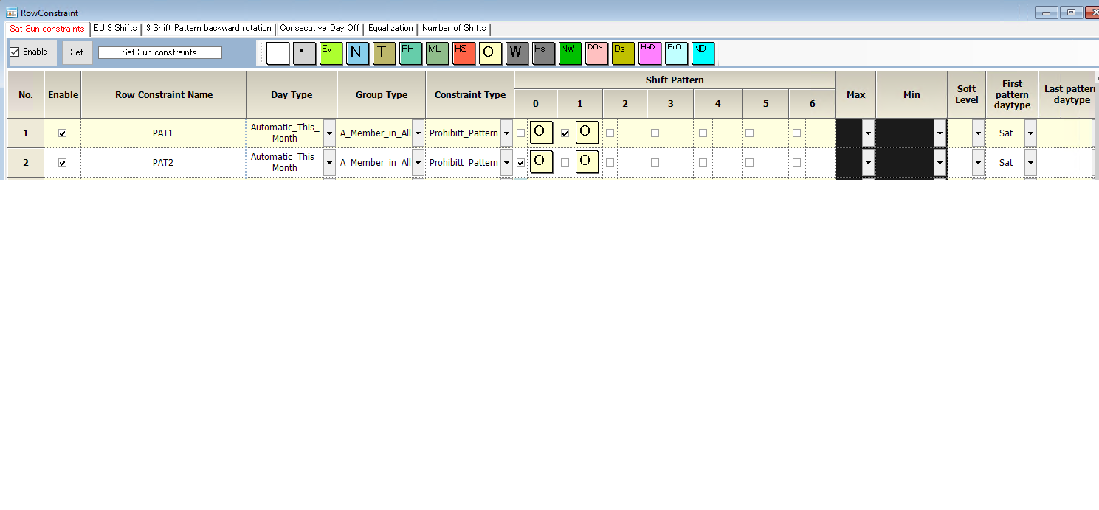Click the Row Constraint Name column header

coord(164,94)
